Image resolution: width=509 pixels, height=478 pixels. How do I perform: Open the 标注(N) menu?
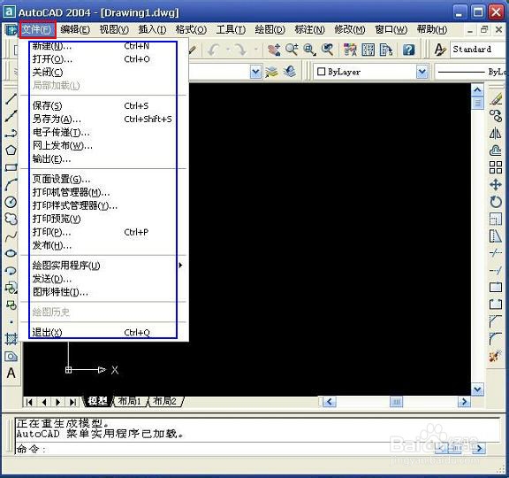(x=309, y=29)
